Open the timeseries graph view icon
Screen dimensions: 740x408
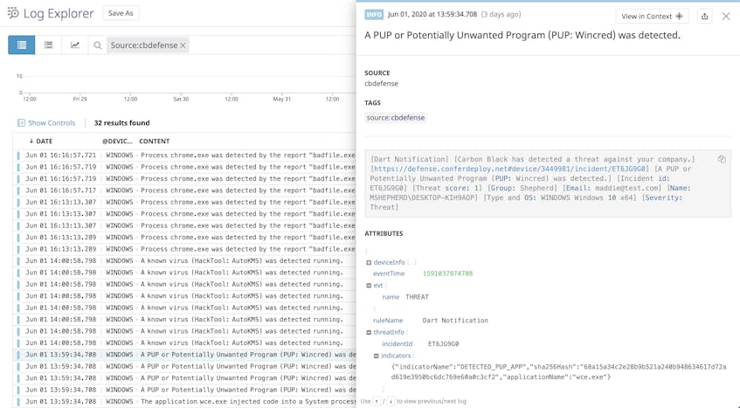coord(74,45)
